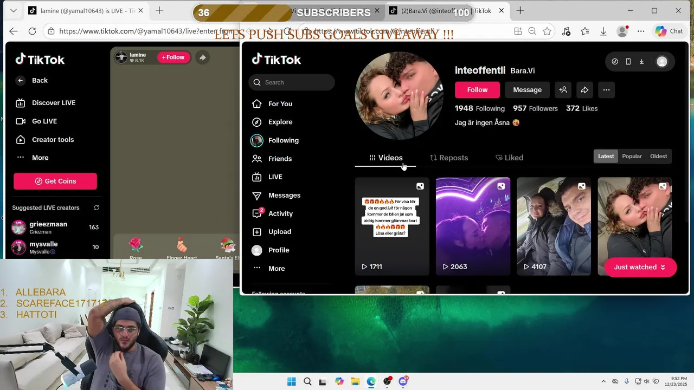Follow lamine in the live stream
Screen dimensions: 694x390
coord(173,57)
